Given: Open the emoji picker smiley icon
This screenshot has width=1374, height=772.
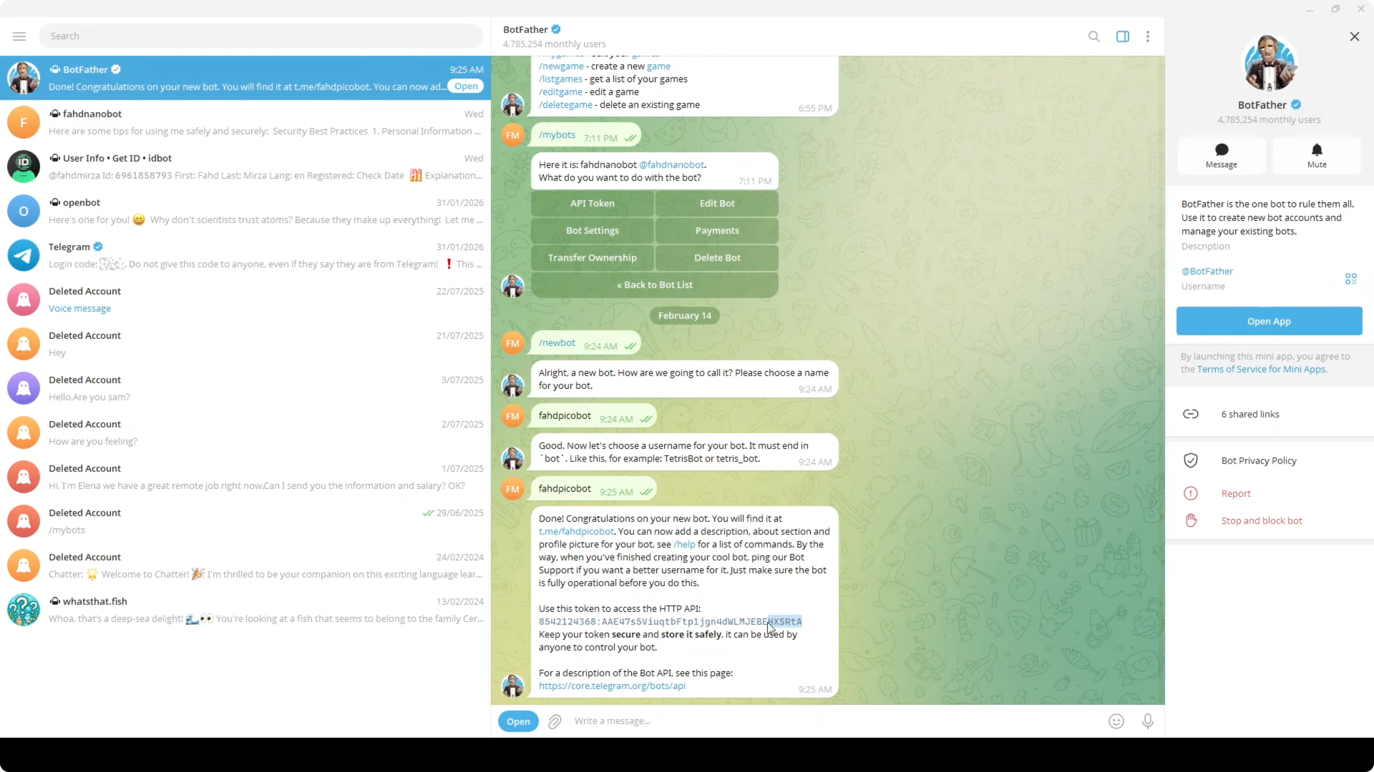Looking at the screenshot, I should [1116, 721].
